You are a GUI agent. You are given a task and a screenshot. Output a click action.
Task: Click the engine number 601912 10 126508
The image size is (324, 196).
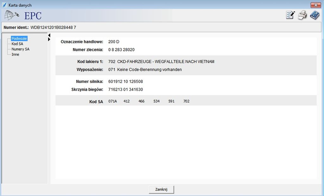click(x=125, y=82)
